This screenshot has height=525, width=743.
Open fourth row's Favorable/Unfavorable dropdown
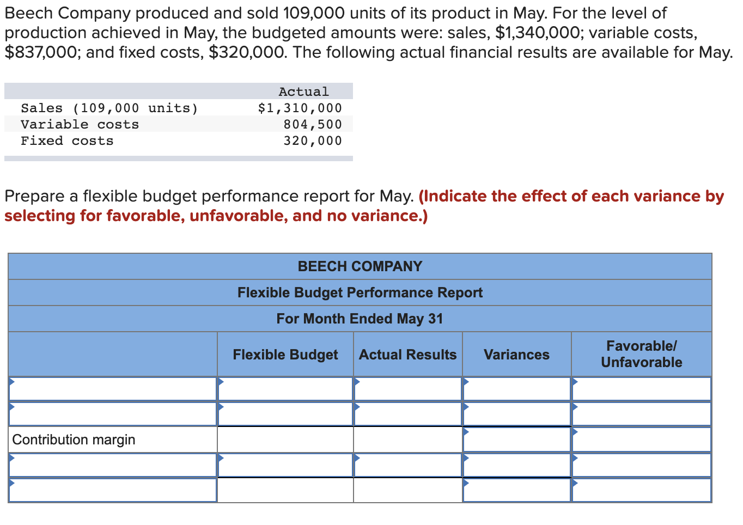pyautogui.click(x=642, y=465)
